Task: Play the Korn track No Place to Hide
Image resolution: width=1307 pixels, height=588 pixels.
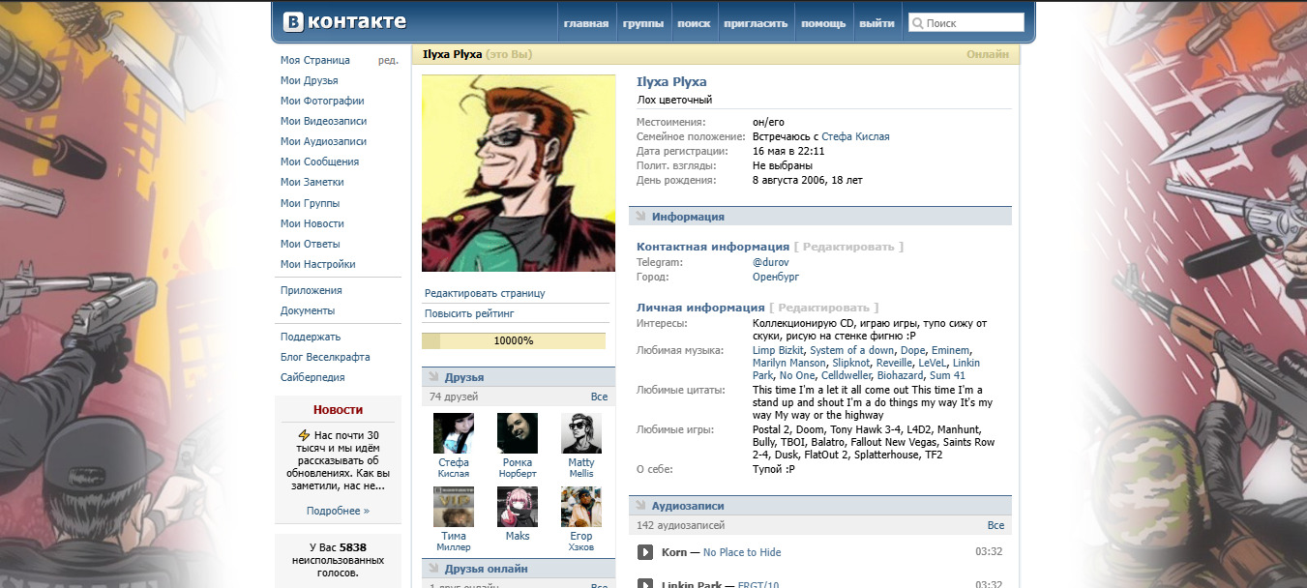Action: pos(645,552)
